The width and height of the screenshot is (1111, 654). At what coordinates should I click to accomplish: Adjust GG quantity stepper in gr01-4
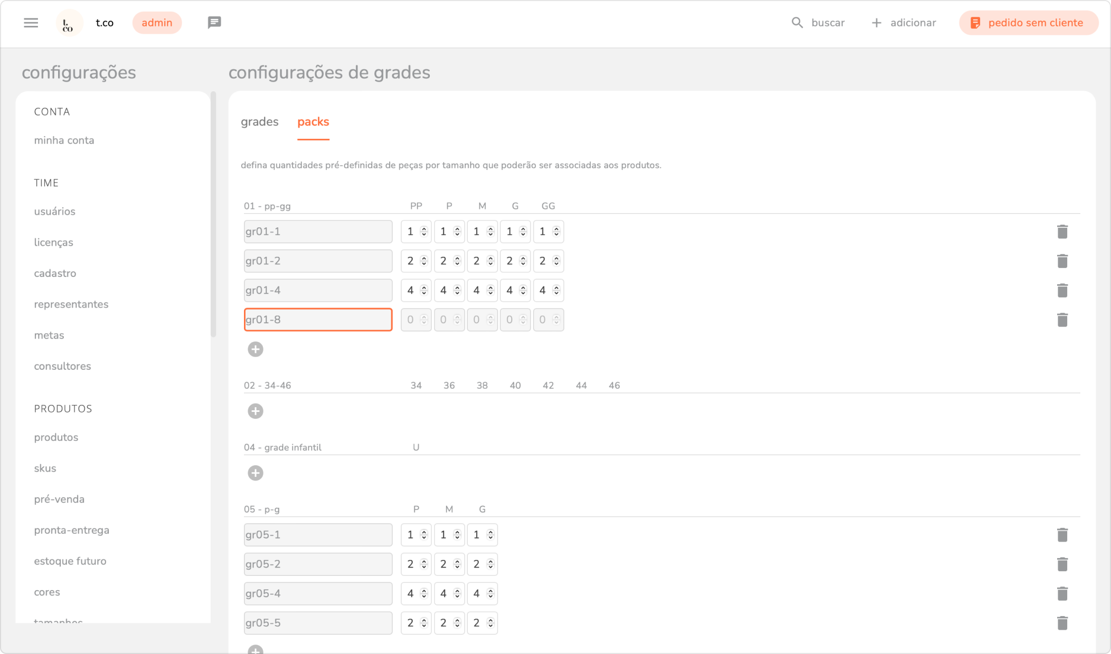(556, 290)
